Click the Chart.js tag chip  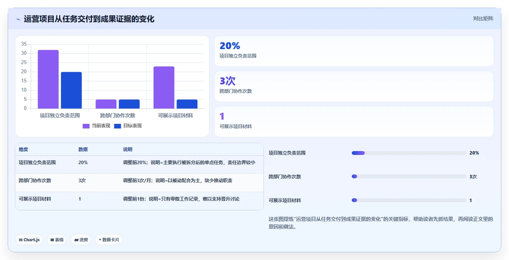30,240
